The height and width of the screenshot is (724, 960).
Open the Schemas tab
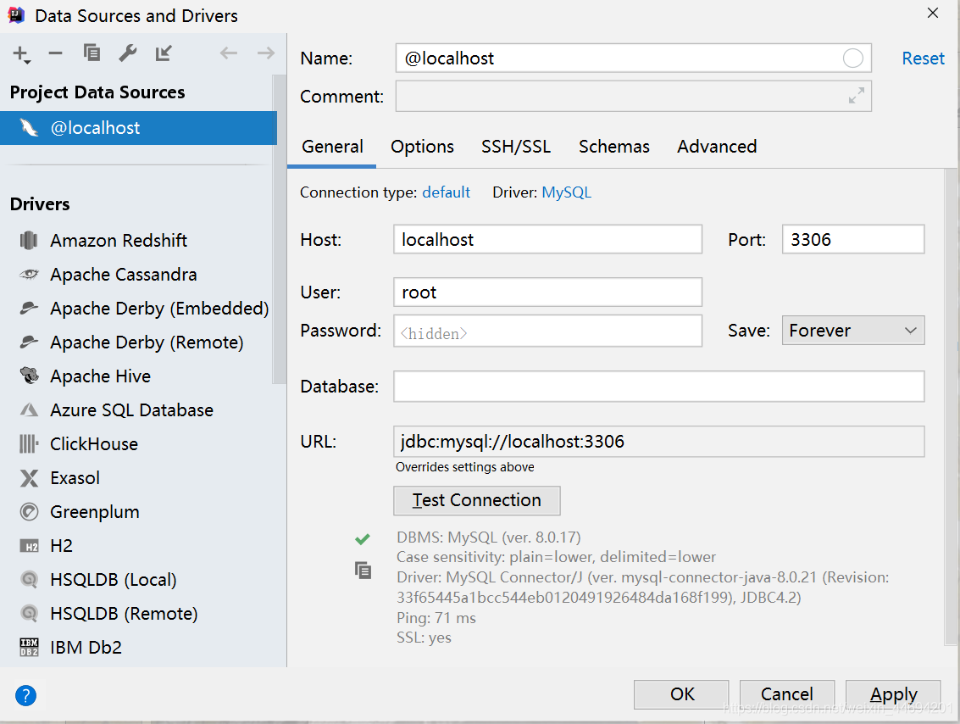tap(613, 147)
